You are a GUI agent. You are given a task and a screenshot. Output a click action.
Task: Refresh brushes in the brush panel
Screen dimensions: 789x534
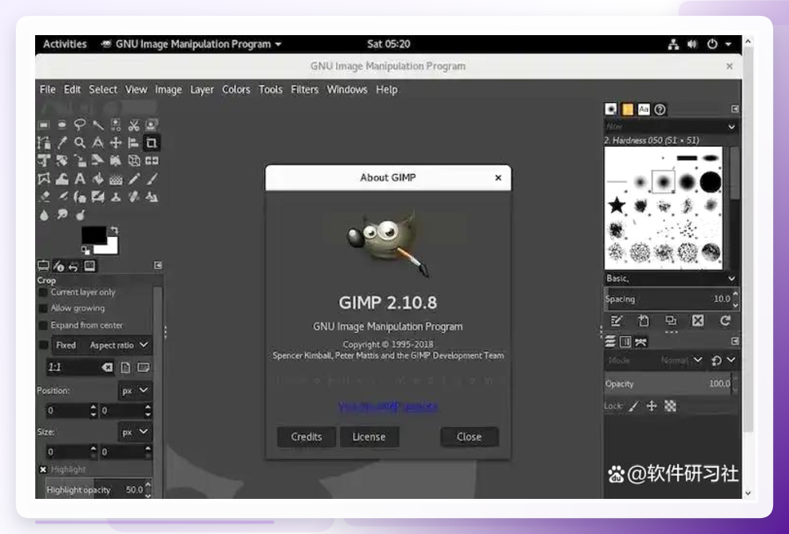coord(725,321)
